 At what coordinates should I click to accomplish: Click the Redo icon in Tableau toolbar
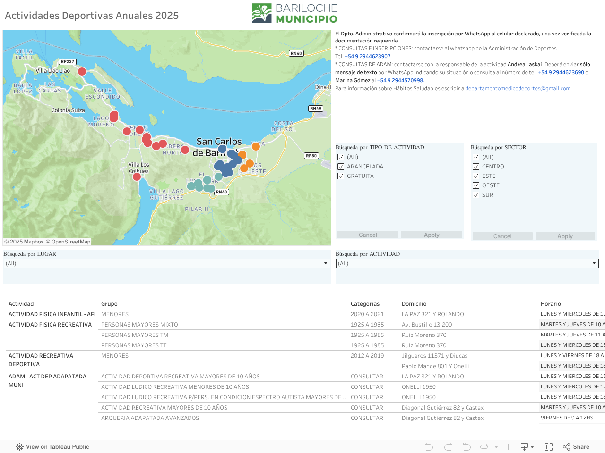pos(448,447)
